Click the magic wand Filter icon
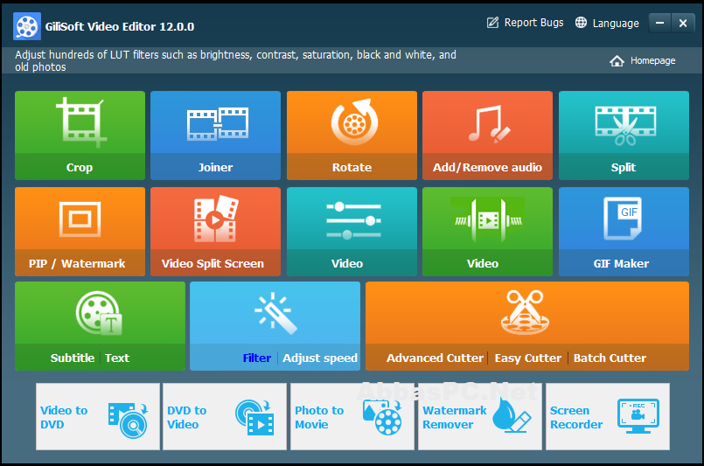 click(275, 313)
